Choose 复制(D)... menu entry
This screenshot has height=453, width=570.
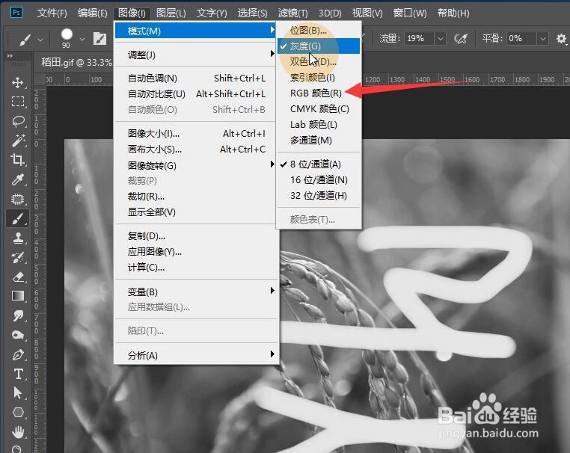[x=195, y=236]
